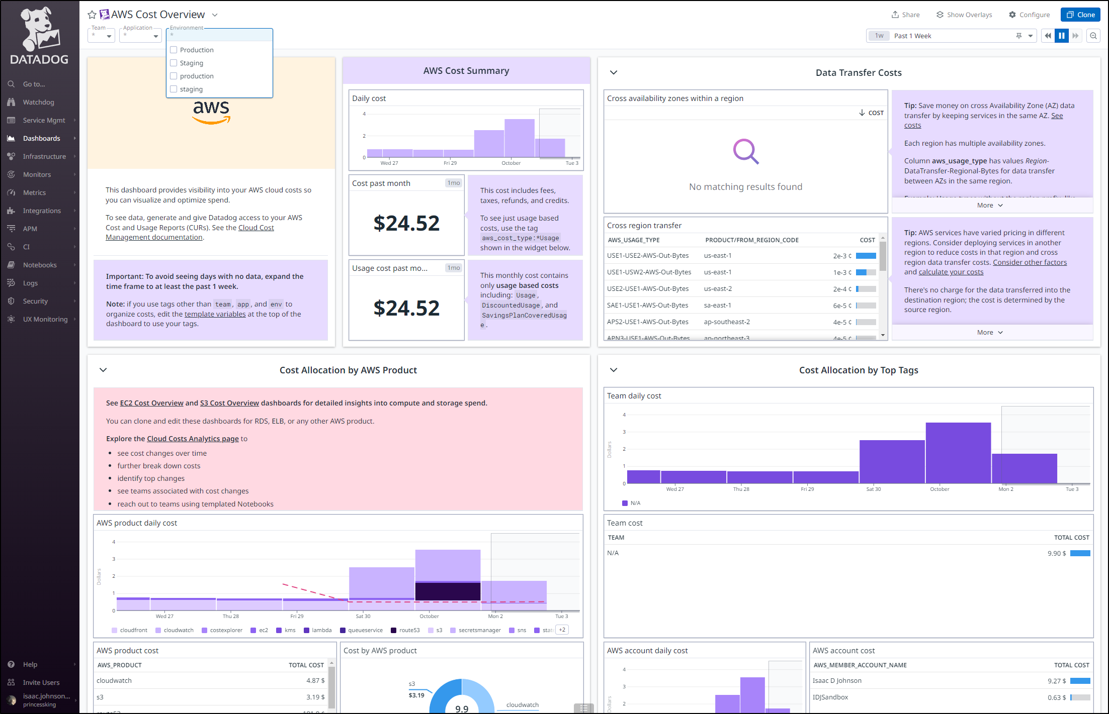1109x714 pixels.
Task: Click the Configure button
Action: 1029,15
